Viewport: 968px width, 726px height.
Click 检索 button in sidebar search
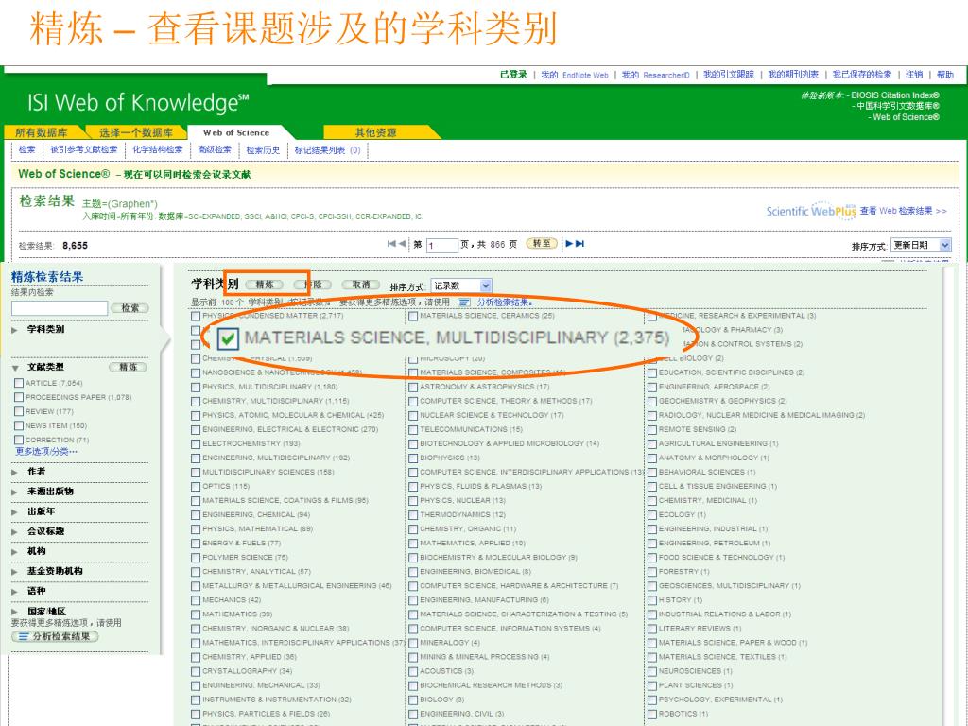tap(130, 308)
